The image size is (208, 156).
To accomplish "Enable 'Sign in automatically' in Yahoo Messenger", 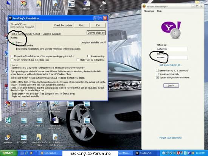I will (x=157, y=74).
